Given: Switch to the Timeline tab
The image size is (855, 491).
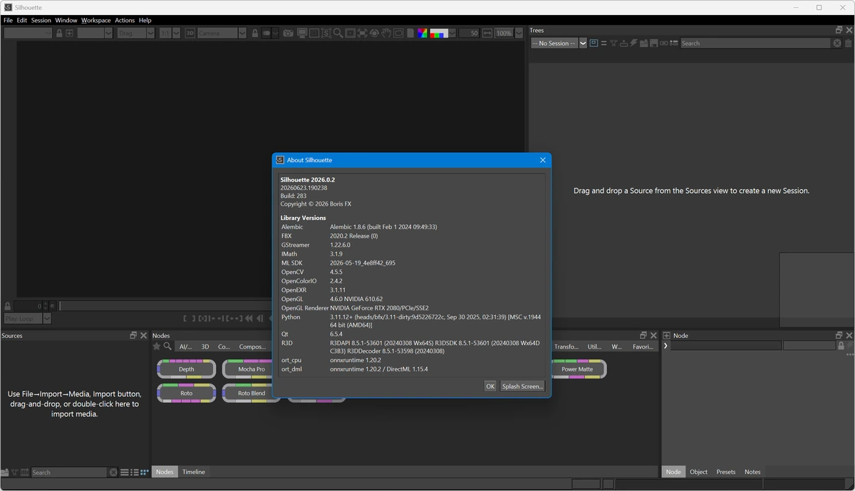Looking at the screenshot, I should [193, 472].
